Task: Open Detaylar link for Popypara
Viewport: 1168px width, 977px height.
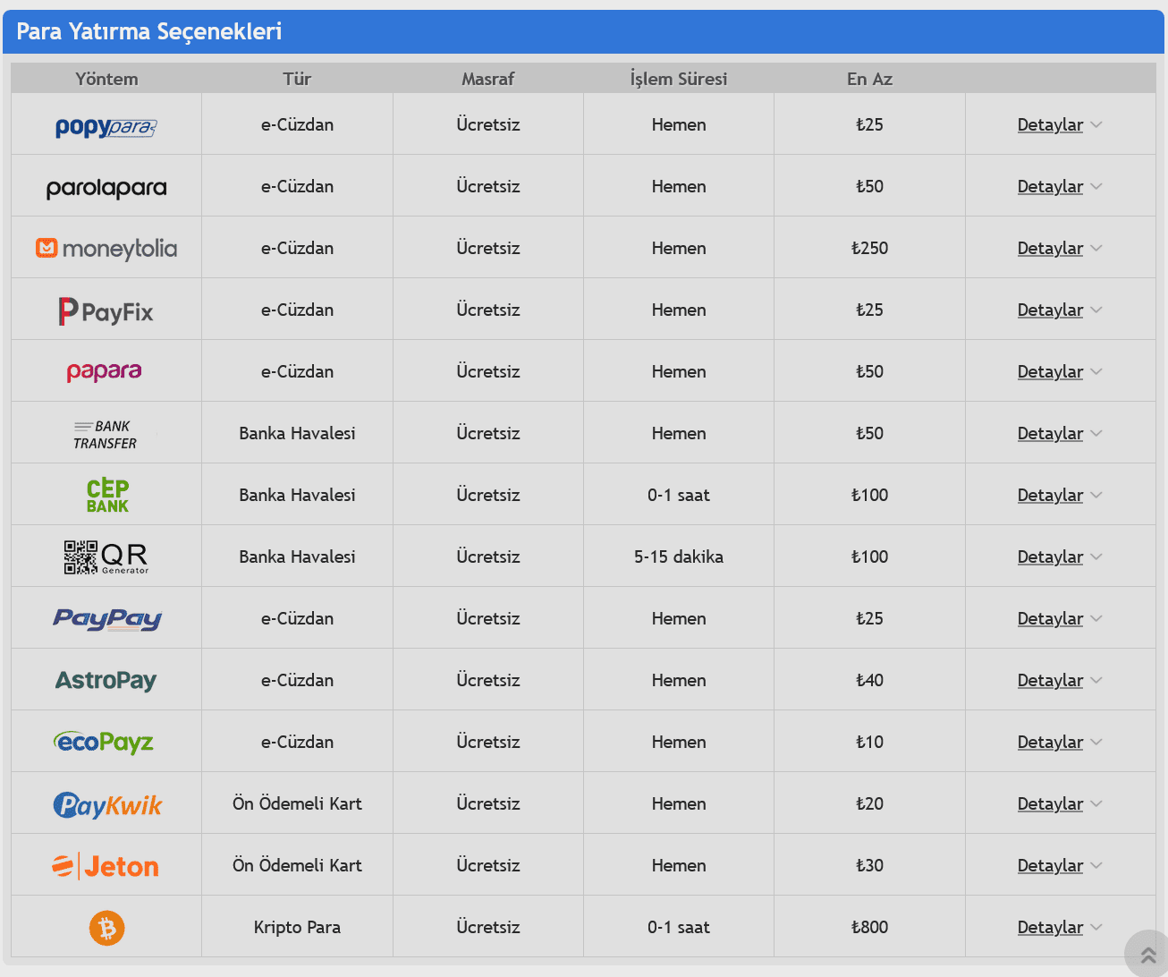Action: point(1050,125)
